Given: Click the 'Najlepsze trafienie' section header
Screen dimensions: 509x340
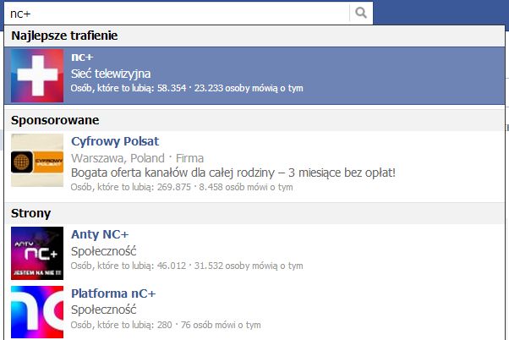Looking at the screenshot, I should [x=64, y=36].
